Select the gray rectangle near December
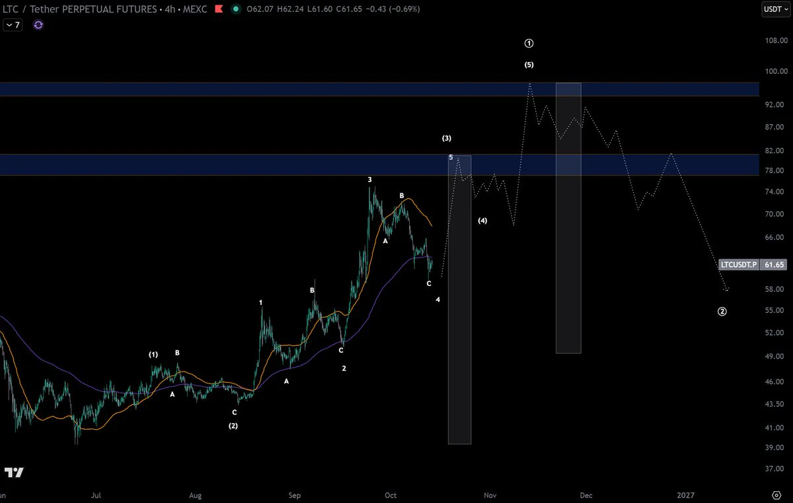The image size is (793, 503). (568, 218)
